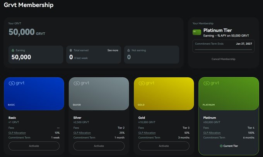Activate the Silver membership

(x=99, y=146)
